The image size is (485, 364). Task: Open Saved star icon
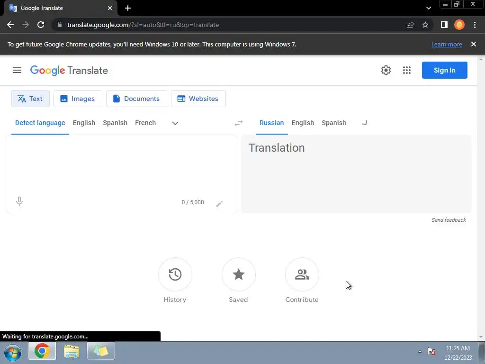click(239, 274)
